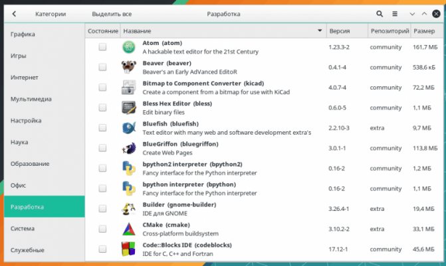Screen dimensions: 446x266
Task: Click version 4.0.7-4 of kicad
Action: (x=338, y=88)
